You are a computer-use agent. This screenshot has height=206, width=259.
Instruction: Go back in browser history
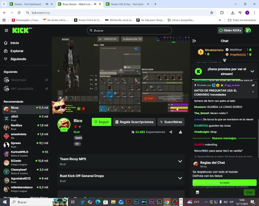click(x=5, y=13)
